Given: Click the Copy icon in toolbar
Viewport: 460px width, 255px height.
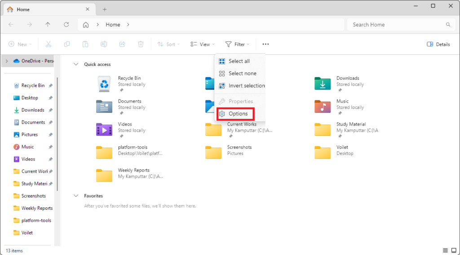Looking at the screenshot, I should pos(67,44).
